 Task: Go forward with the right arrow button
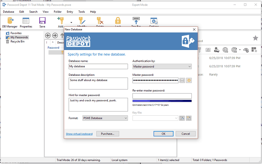click(x=55, y=35)
